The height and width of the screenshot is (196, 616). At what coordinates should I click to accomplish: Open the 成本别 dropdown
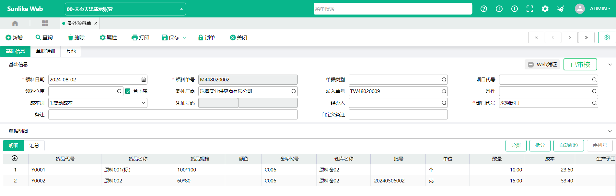(x=98, y=103)
